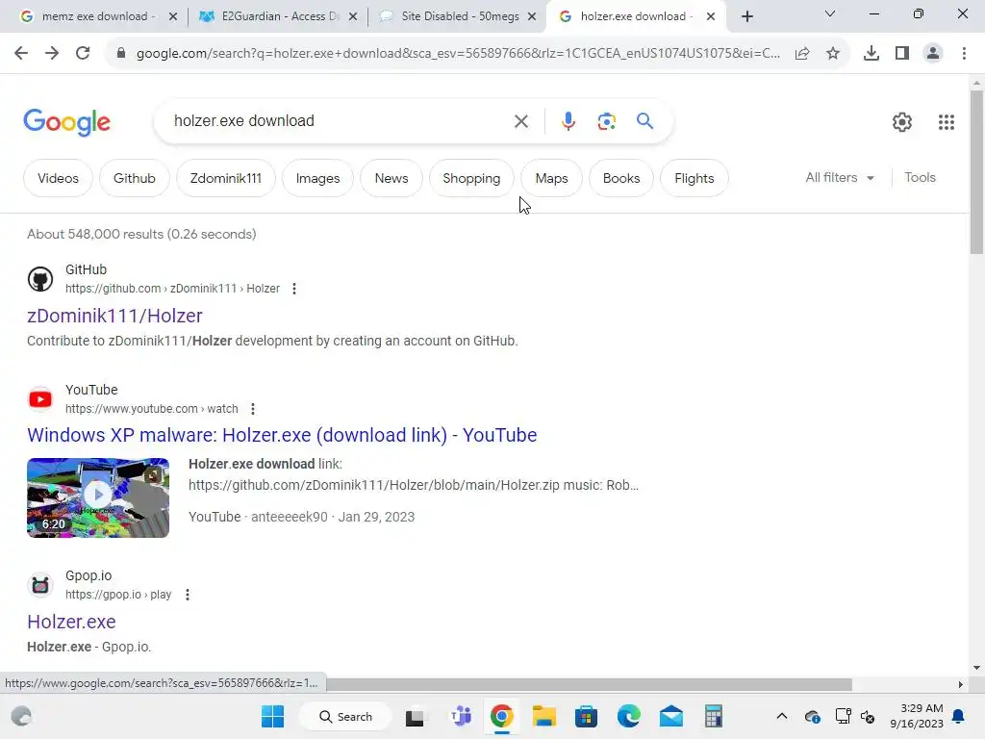985x739 pixels.
Task: Open the Chrome profile avatar
Action: coord(933,54)
